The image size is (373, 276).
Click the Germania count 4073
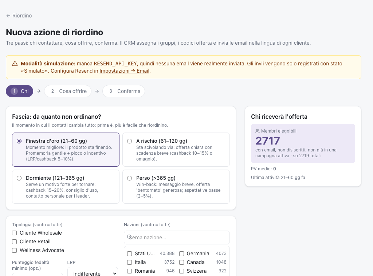click(x=221, y=253)
